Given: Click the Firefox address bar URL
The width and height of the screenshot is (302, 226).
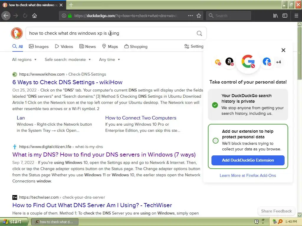Looking at the screenshot, I should coord(125,16).
